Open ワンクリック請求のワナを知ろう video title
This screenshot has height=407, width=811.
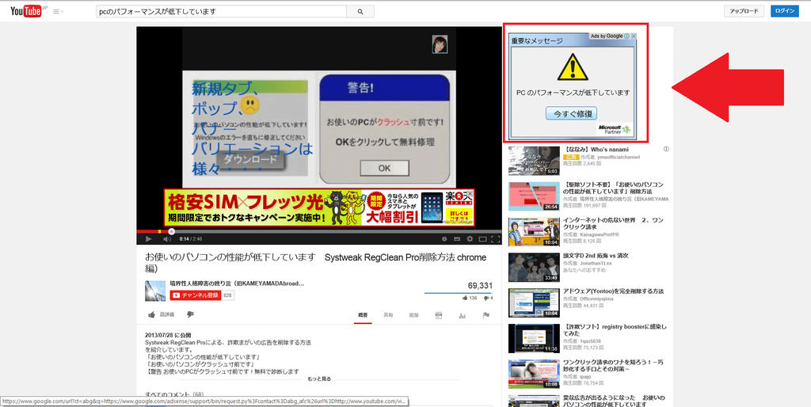click(x=615, y=366)
